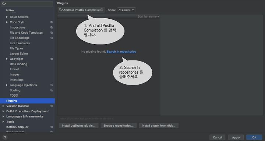The height and width of the screenshot is (141, 265).
Task: Select the Tools settings item
Action: pos(10,122)
